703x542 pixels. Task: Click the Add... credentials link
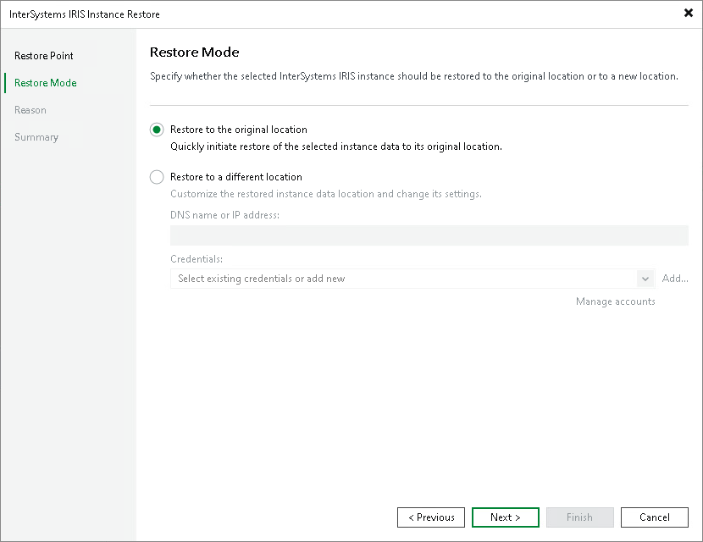click(675, 279)
